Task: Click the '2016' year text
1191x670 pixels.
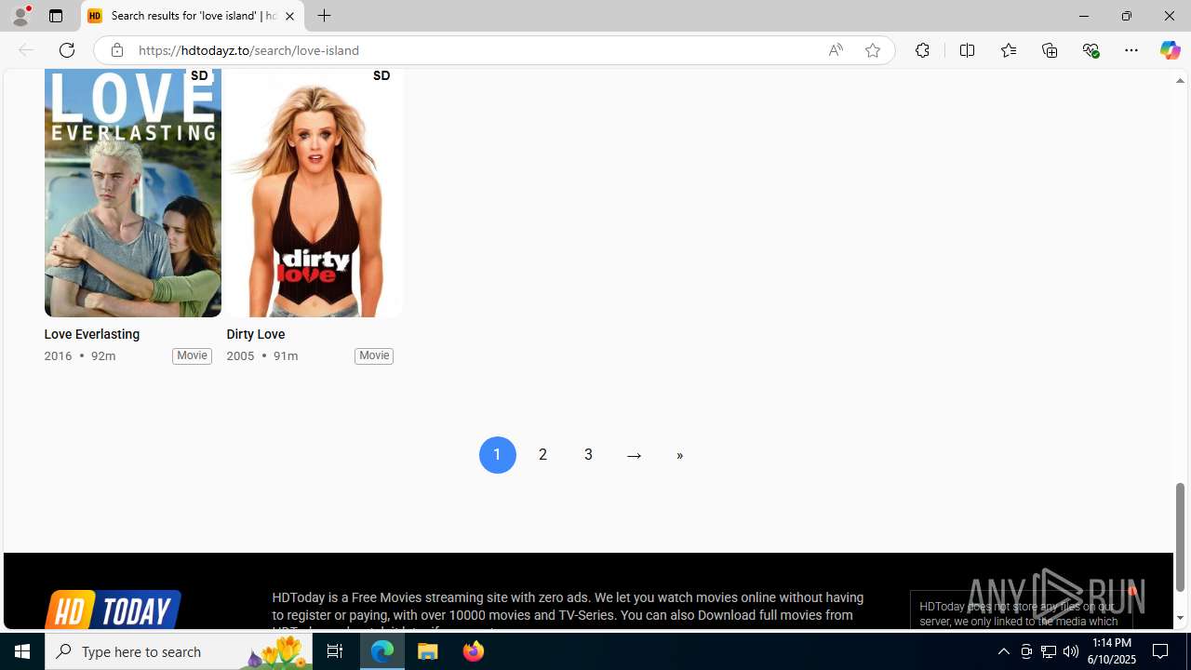Action: click(58, 355)
